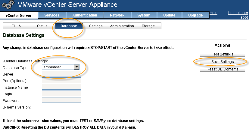Click the DESTROY ALL DATA warning text
This screenshot has height=140, width=249.
(x=69, y=127)
